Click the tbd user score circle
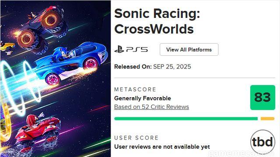The image size is (280, 157). [x=262, y=142]
